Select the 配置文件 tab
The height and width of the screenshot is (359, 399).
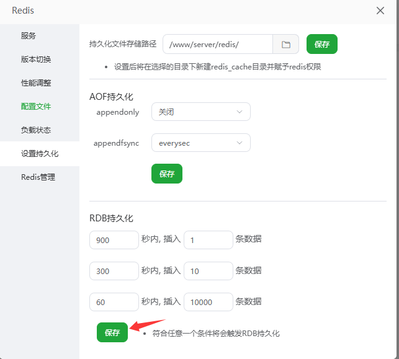36,106
